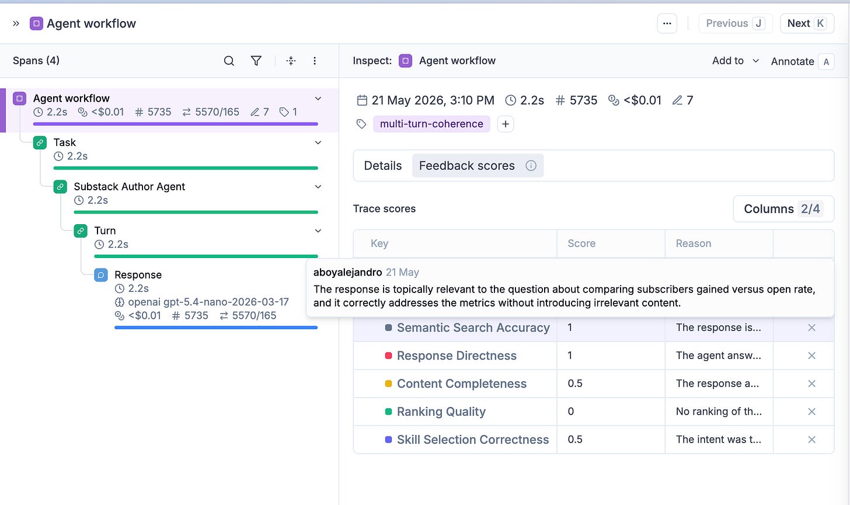The height and width of the screenshot is (505, 850).
Task: Collapse sidebar with double chevron icon
Action: (16, 23)
